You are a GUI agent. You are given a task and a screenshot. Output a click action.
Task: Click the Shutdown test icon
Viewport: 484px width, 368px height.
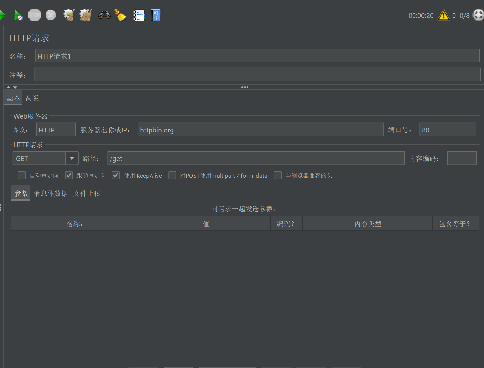pyautogui.click(x=50, y=15)
